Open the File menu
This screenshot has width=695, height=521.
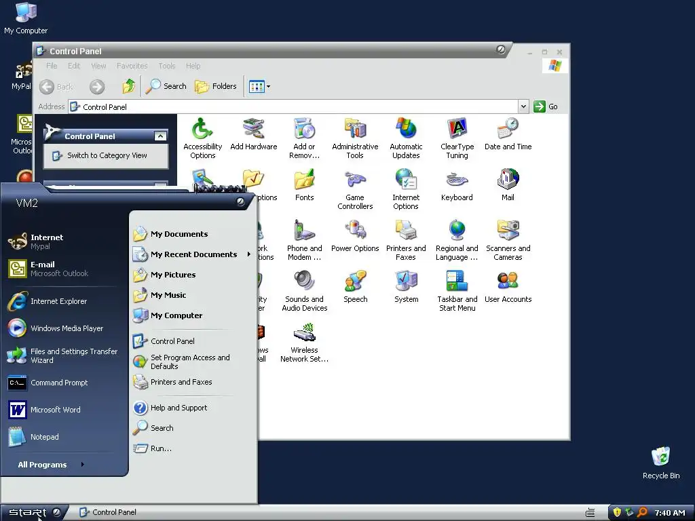[52, 66]
